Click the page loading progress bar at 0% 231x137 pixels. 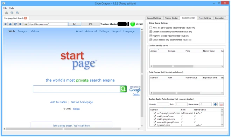pyautogui.click(x=91, y=24)
